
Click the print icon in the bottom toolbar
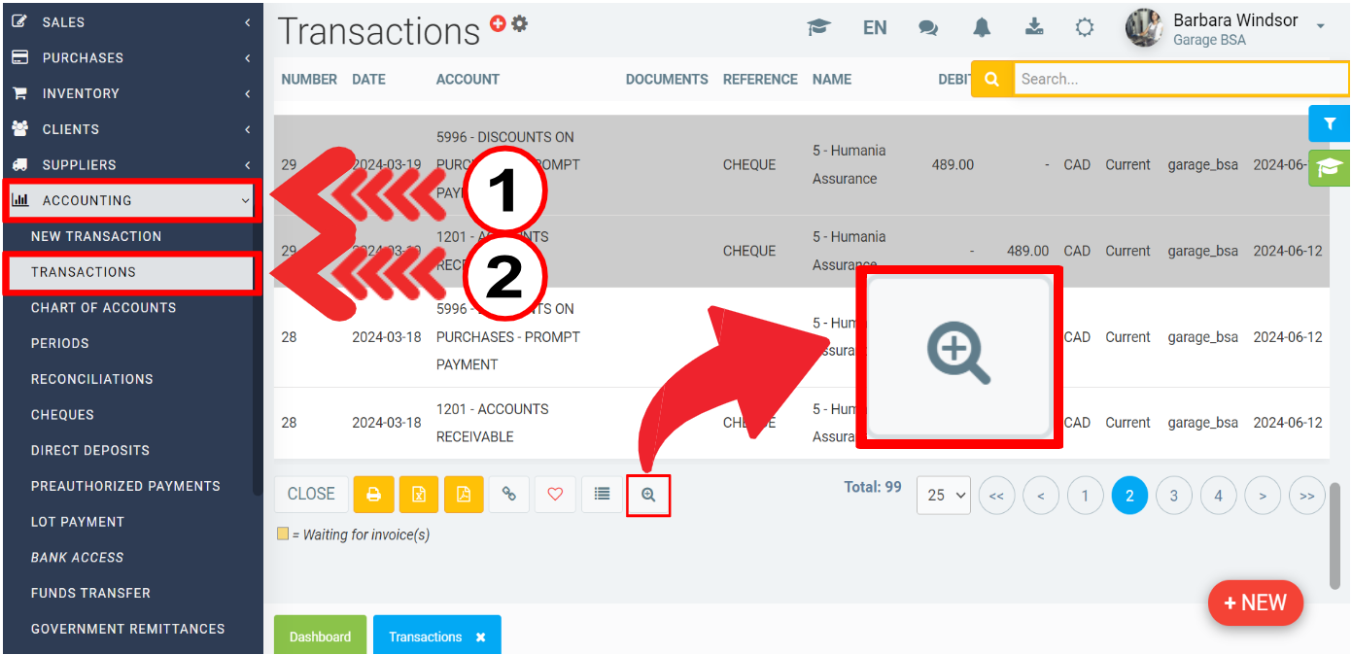click(x=373, y=495)
